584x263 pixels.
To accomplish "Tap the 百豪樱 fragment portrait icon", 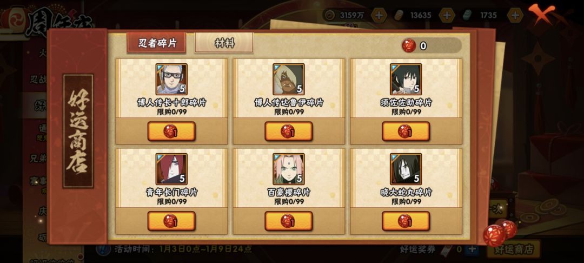I will 289,169.
